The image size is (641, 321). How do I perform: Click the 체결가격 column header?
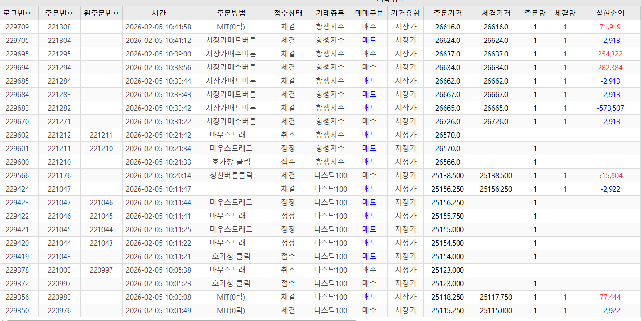pyautogui.click(x=496, y=13)
